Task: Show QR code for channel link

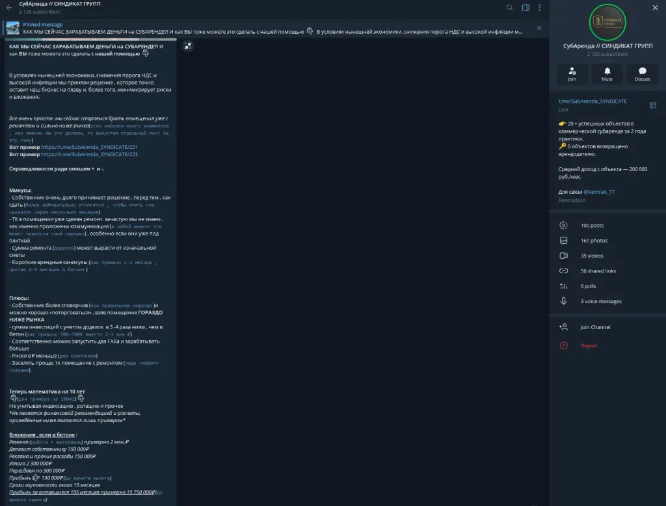Action: pyautogui.click(x=653, y=105)
